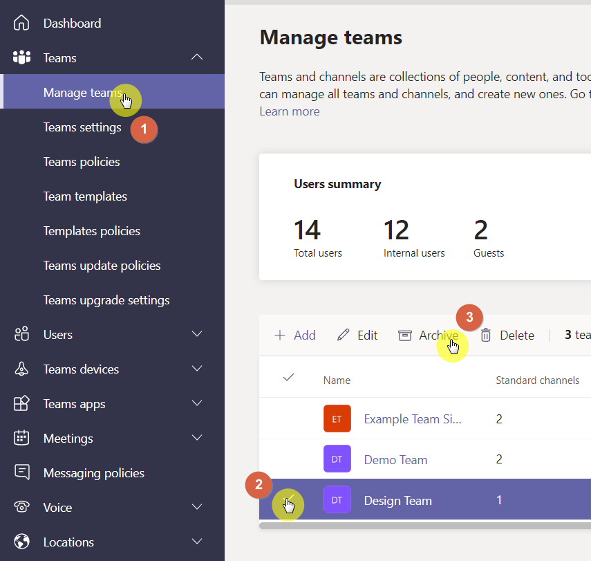Click the Edit button label
This screenshot has height=561, width=591.
pos(368,335)
